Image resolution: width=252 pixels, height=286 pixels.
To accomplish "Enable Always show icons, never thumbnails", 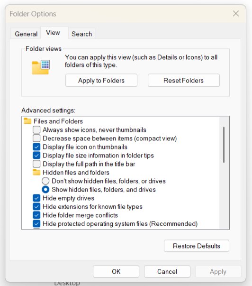I will pyautogui.click(x=36, y=129).
